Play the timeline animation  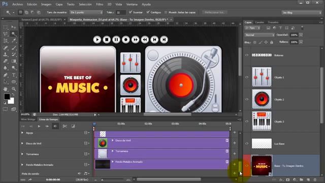39,126
